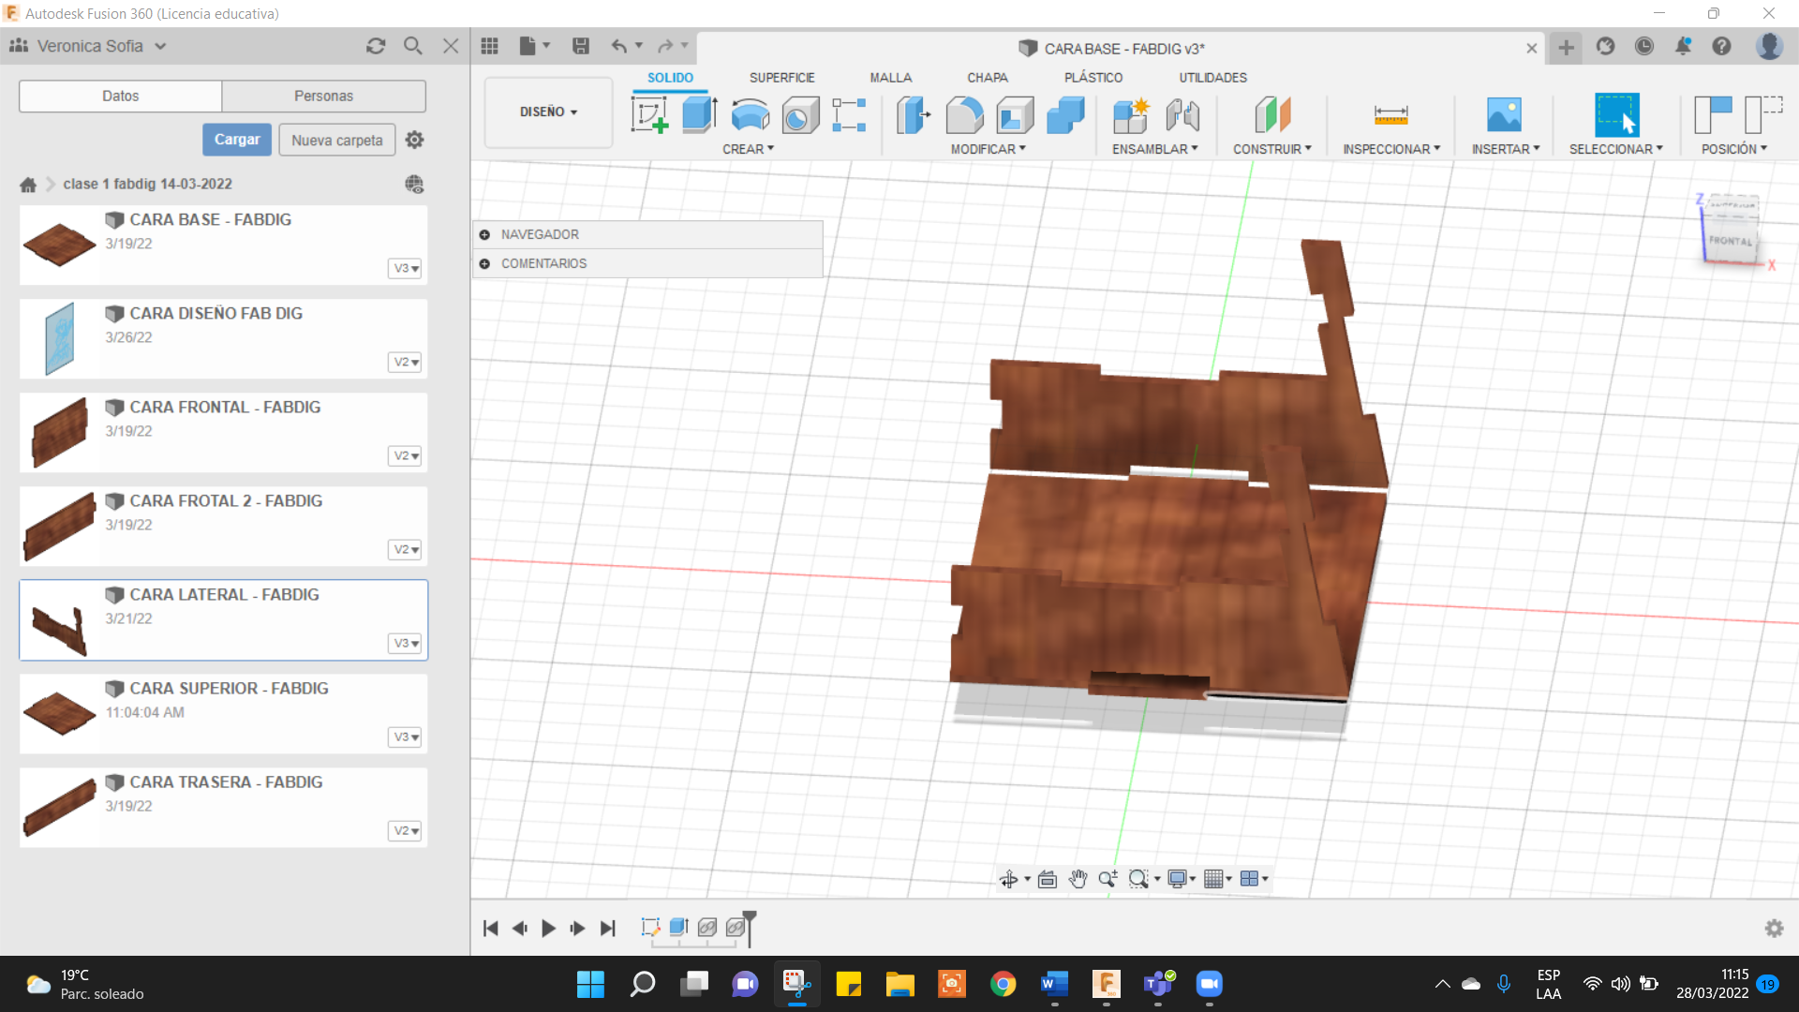Expand the NAVEGADOR panel
1799x1012 pixels.
(484, 234)
